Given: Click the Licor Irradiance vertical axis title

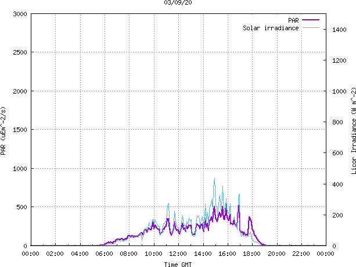Looking at the screenshot, I should (353, 131).
